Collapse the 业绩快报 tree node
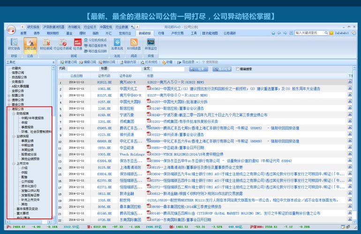Image resolution: width=361 pixels, height=234 pixels. 14,136
